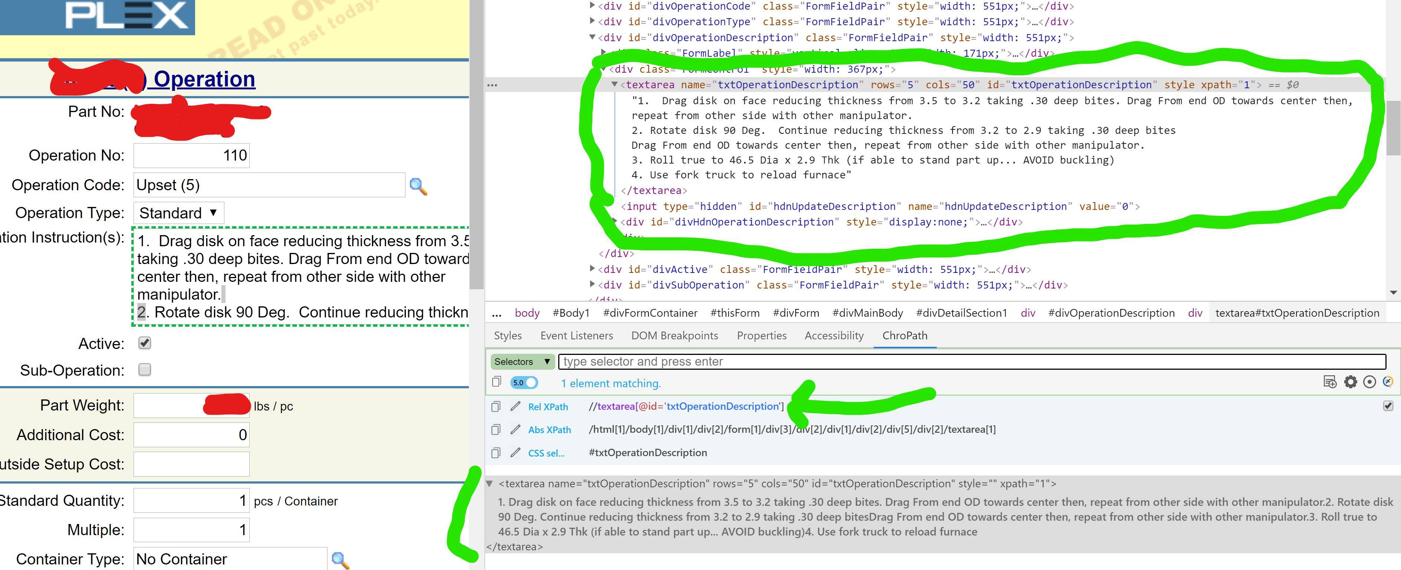1401x570 pixels.
Task: Collapse the txtOperationDescription textarea node
Action: click(x=615, y=85)
